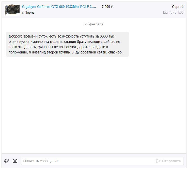Click the paperclip attach file icon
The width and height of the screenshot is (188, 169).
[7, 161]
